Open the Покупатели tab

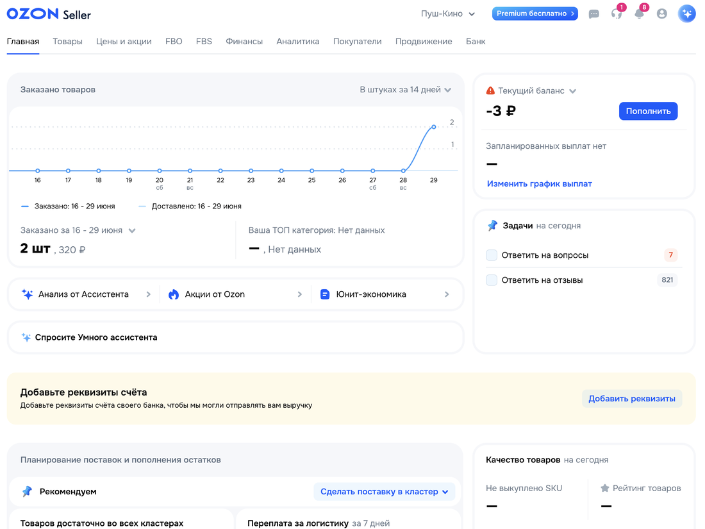pyautogui.click(x=357, y=42)
